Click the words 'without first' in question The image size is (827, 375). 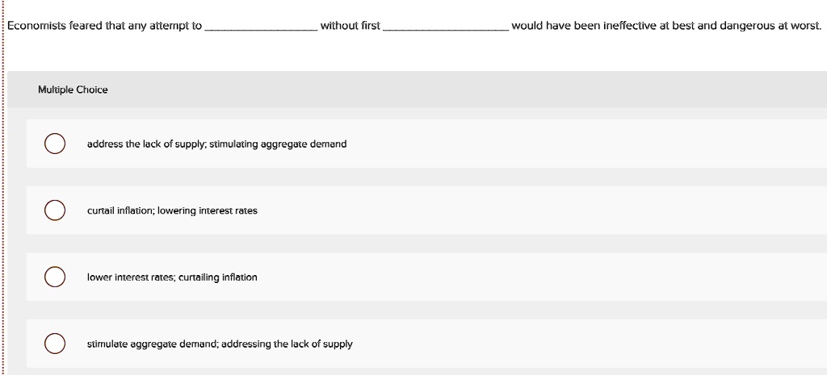pyautogui.click(x=351, y=25)
